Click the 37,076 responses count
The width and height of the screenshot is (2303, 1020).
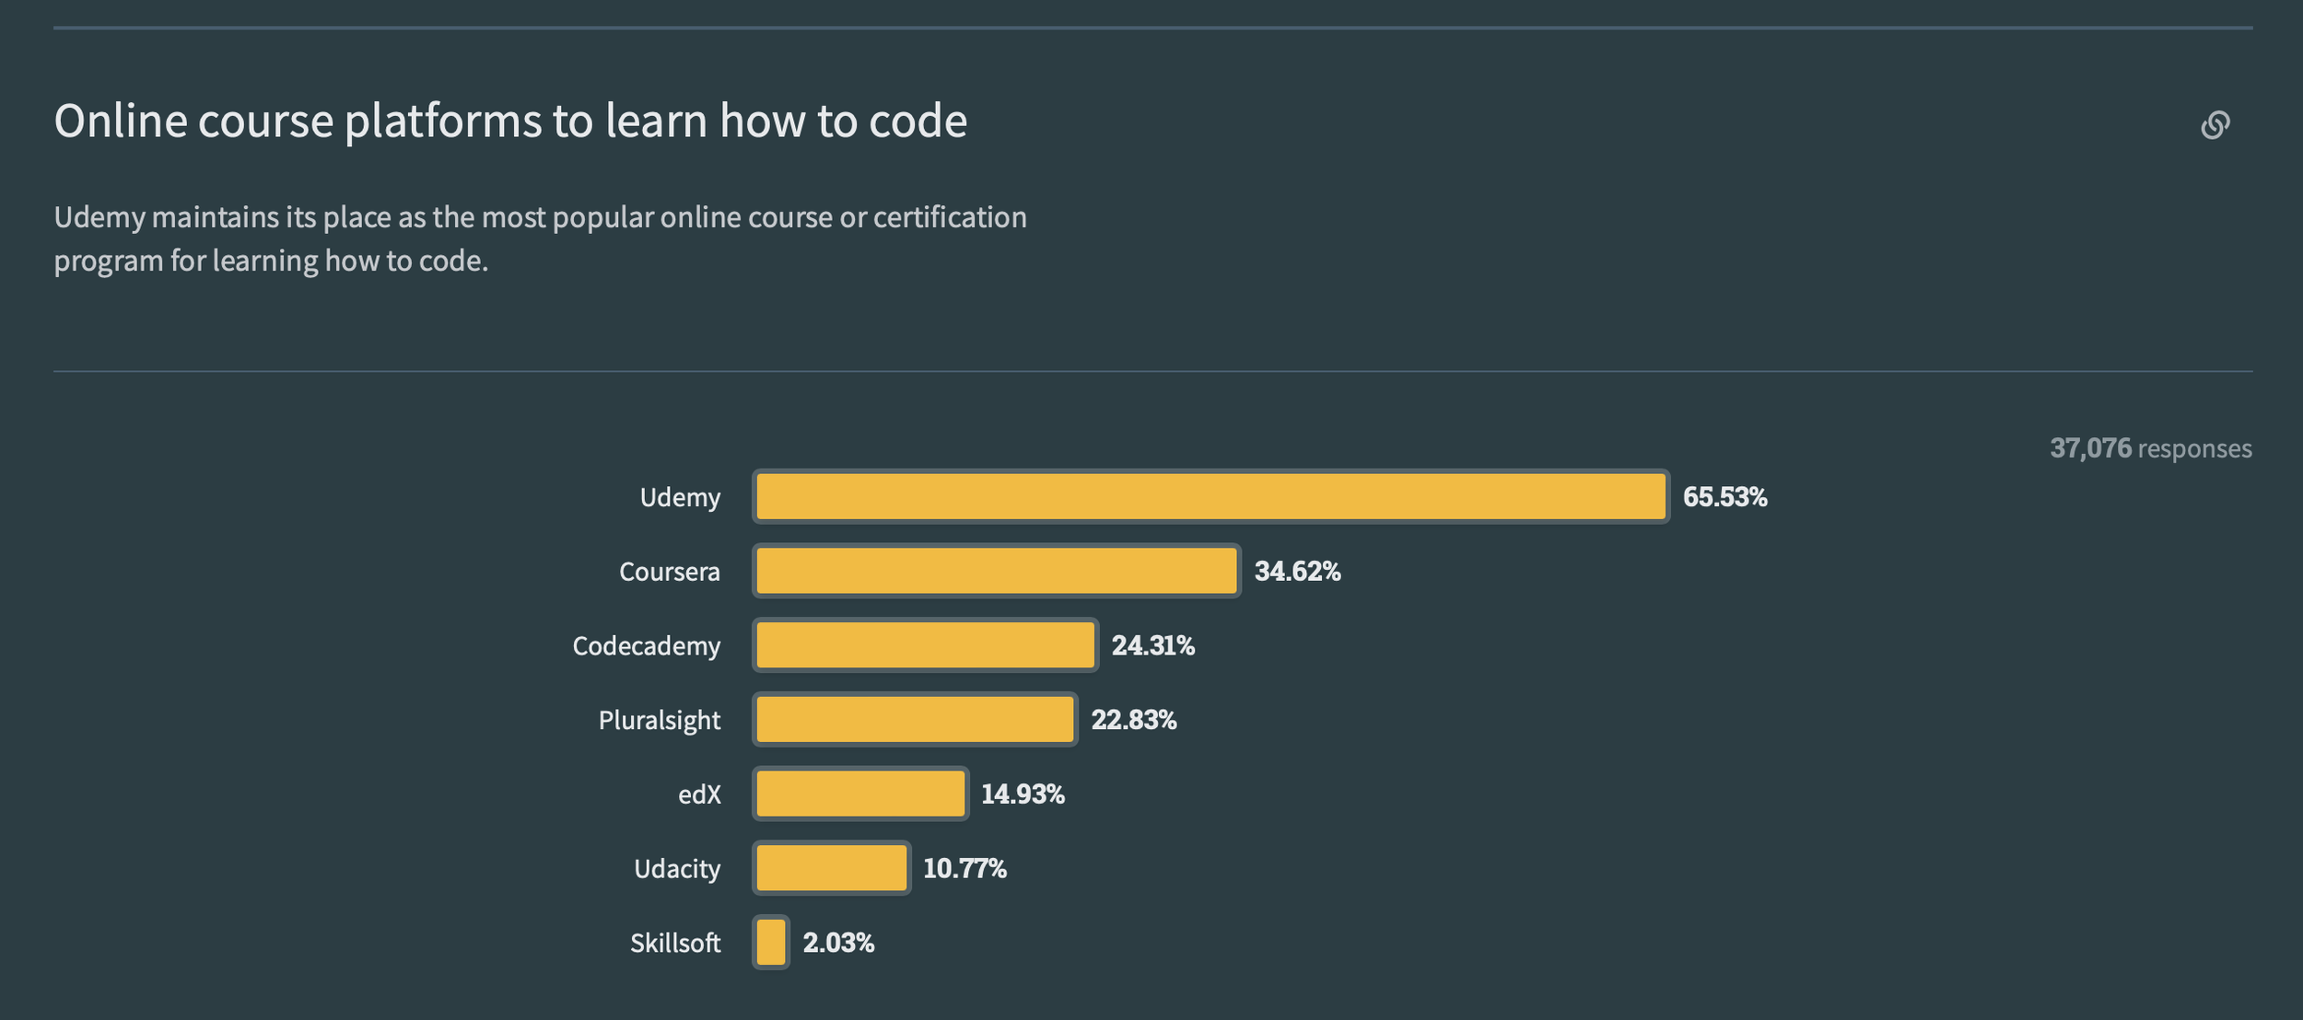(2150, 448)
